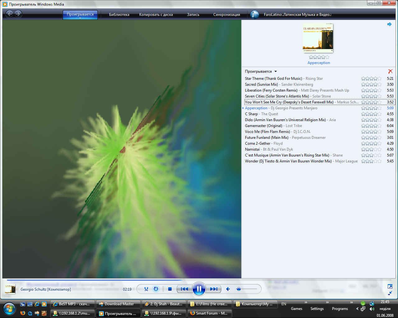Image resolution: width=398 pixels, height=318 pixels.
Task: Open the Запись tab
Action: coord(193,15)
